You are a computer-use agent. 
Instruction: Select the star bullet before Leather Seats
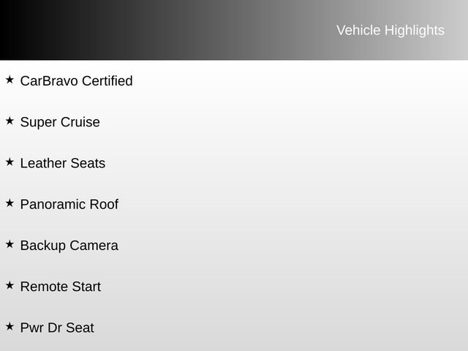point(10,162)
